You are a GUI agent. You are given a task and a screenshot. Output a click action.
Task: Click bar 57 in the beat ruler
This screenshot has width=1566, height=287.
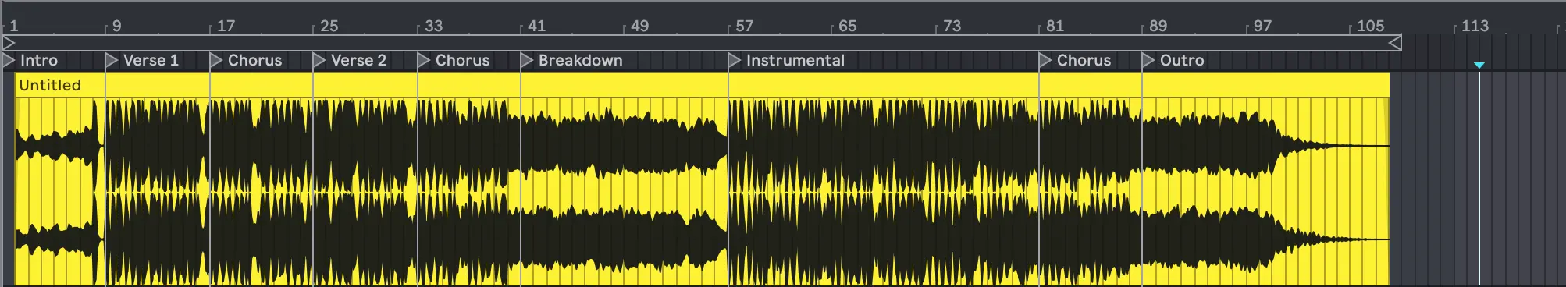tap(744, 26)
